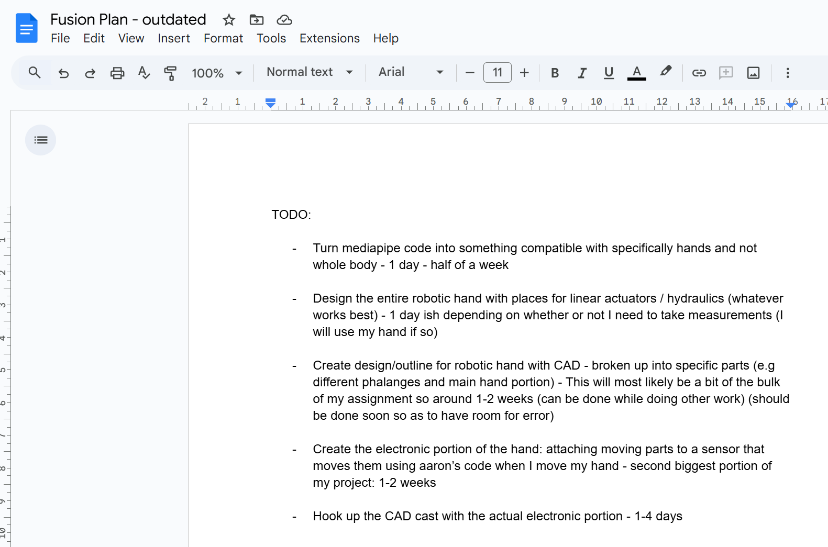Open the search menus magnifier tool

coord(35,72)
